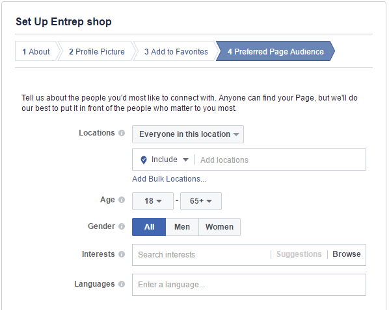Screen dimensions: 389x310
Task: Click Add Bulk Locations link
Action: pyautogui.click(x=169, y=179)
